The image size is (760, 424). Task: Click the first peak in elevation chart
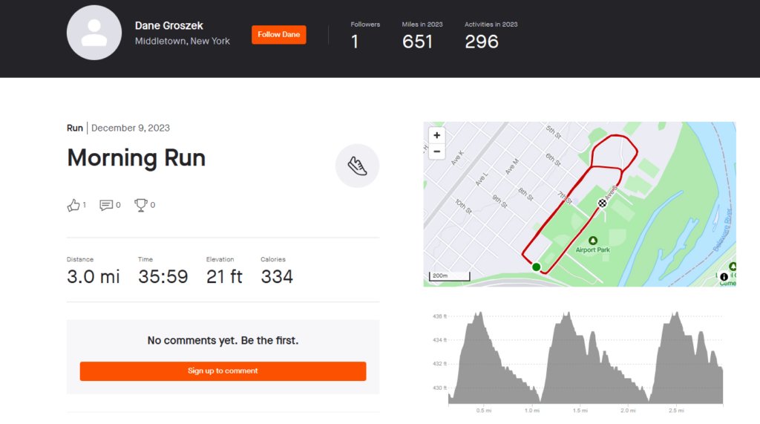coord(479,314)
